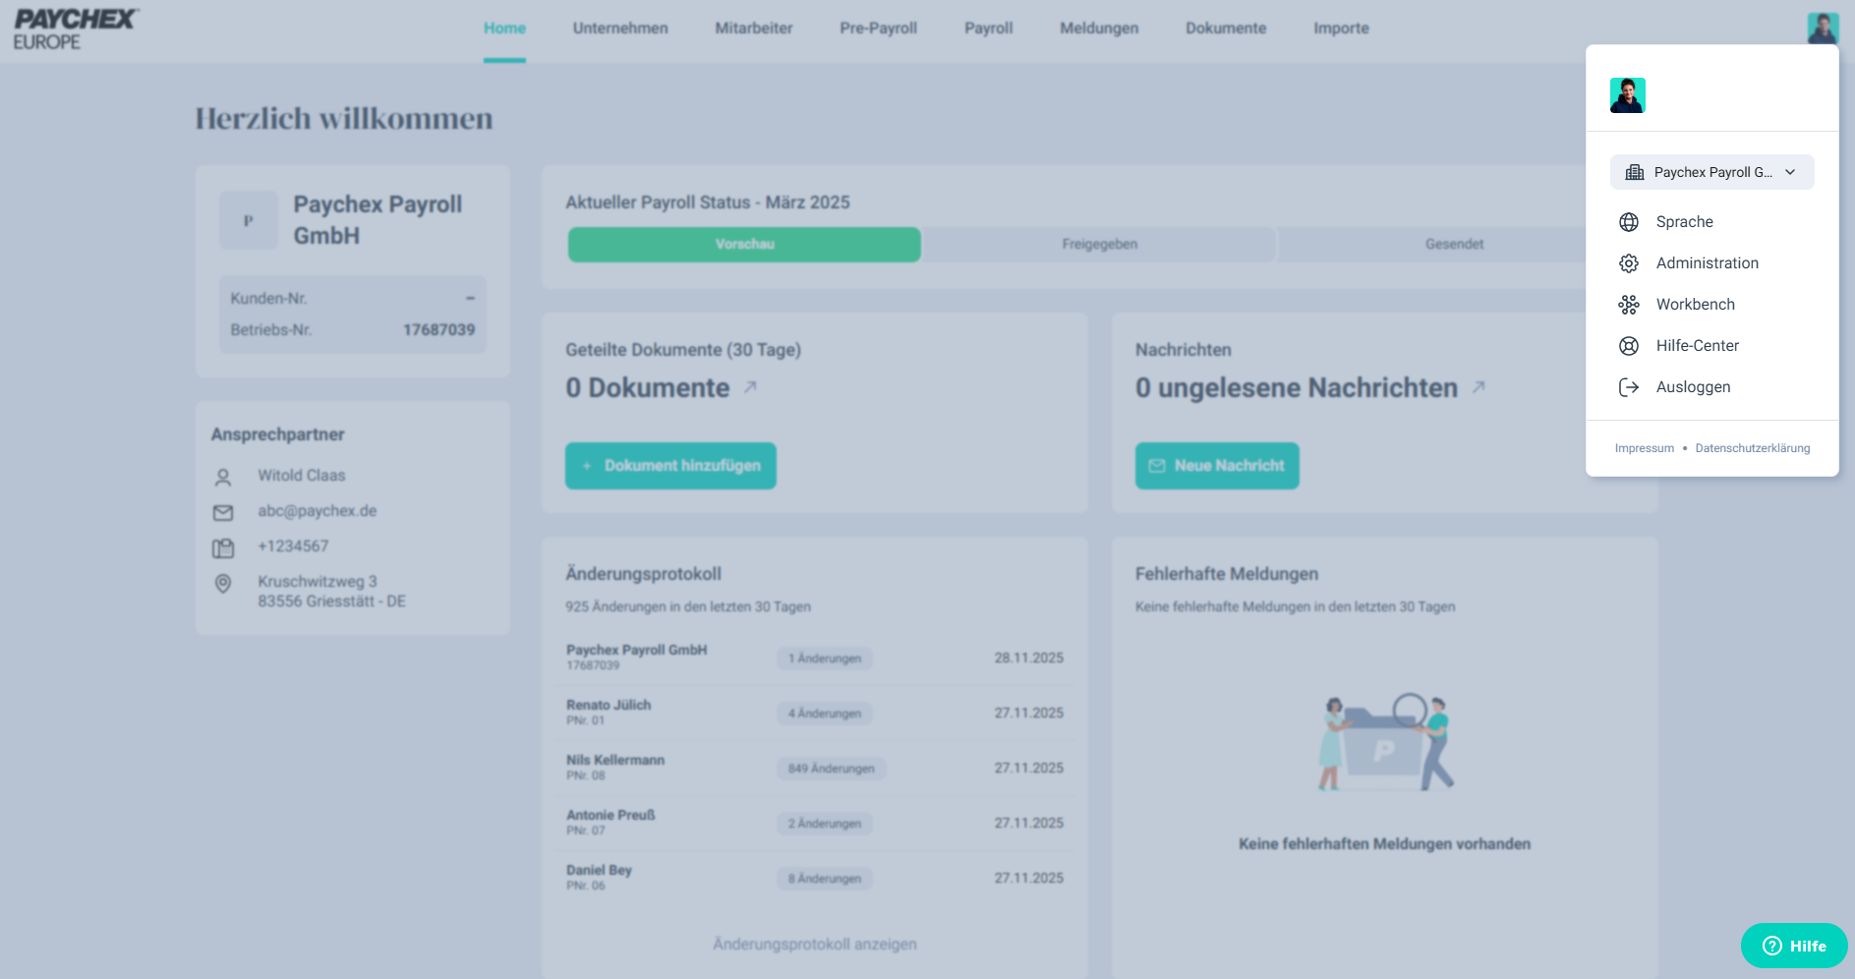Viewport: 1855px width, 979px height.
Task: Click the Administration gear icon
Action: coord(1629,263)
